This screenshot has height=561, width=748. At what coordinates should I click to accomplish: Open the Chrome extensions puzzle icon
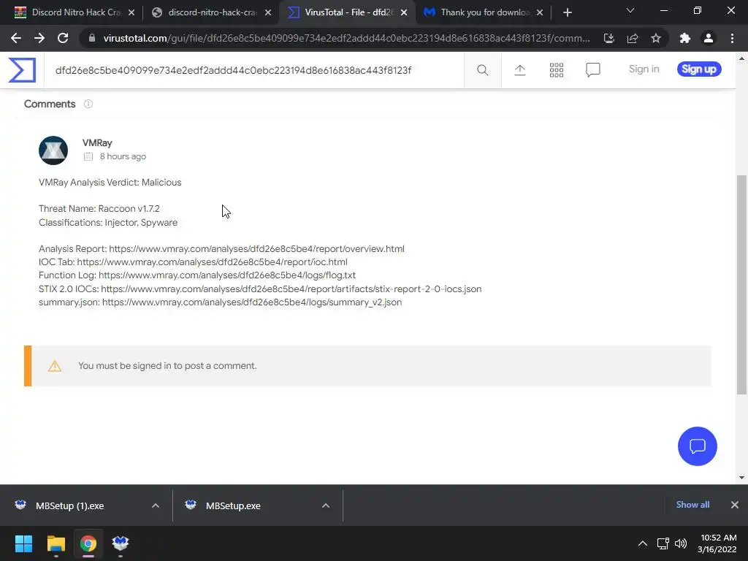(x=685, y=38)
